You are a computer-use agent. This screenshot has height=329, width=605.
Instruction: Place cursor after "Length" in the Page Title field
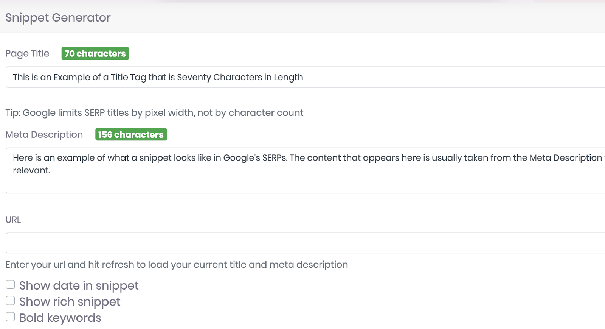304,77
